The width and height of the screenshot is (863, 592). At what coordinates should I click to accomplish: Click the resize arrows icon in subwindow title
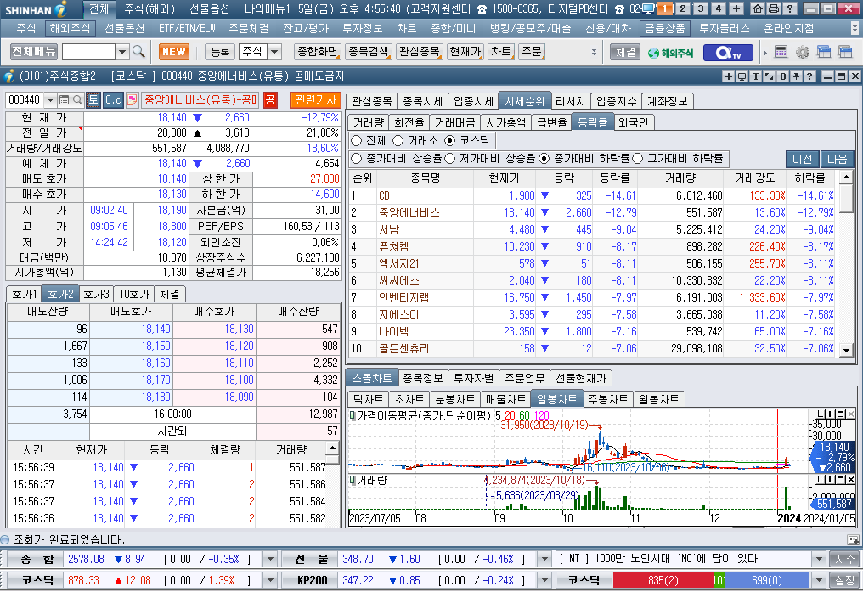(x=769, y=76)
